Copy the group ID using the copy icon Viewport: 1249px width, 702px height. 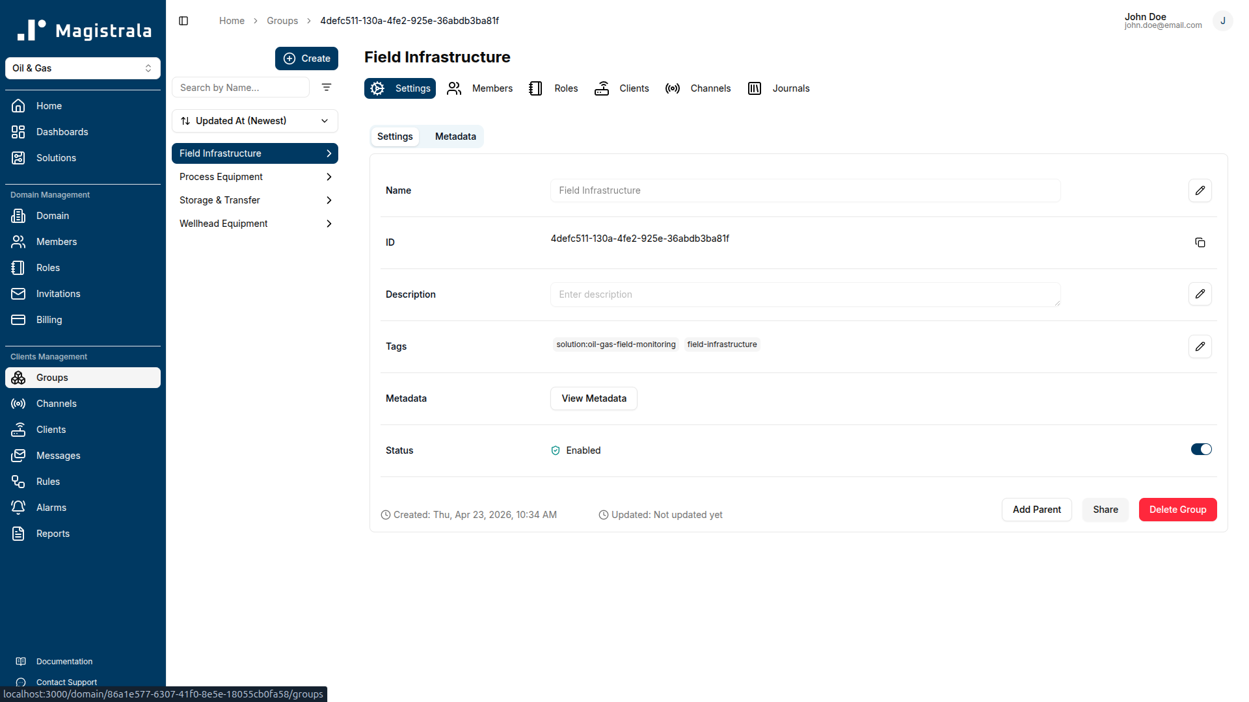[x=1200, y=242]
